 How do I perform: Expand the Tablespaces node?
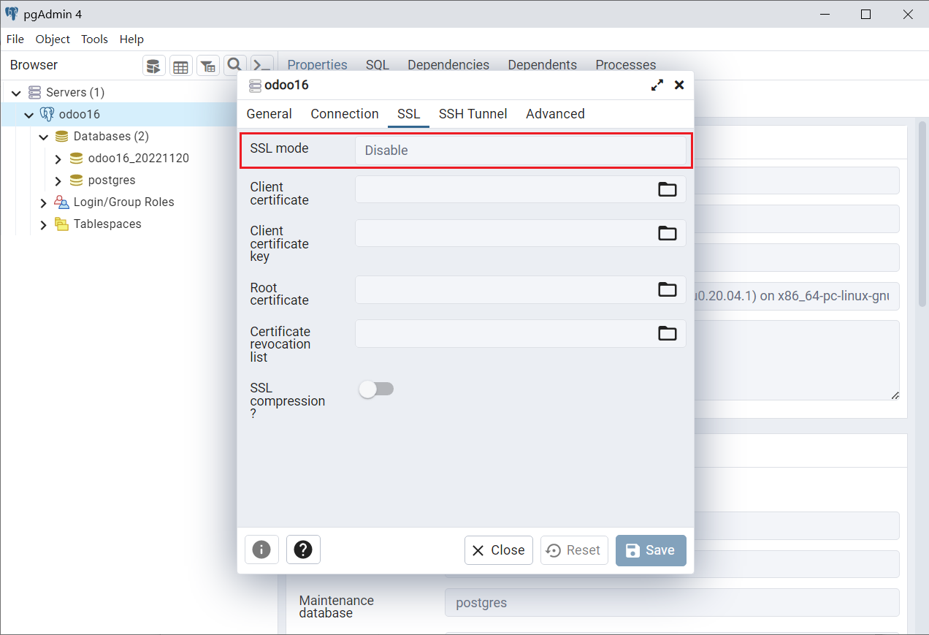[x=44, y=224]
